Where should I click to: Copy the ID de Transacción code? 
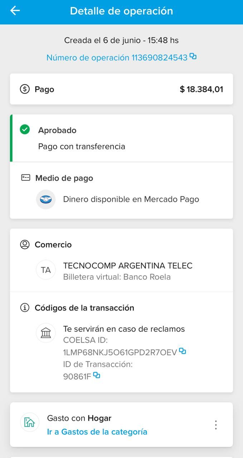(x=97, y=375)
